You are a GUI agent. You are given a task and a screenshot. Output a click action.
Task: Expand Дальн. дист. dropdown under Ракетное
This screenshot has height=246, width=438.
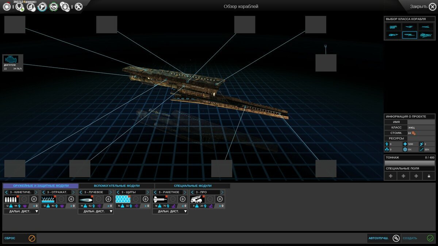click(170, 211)
